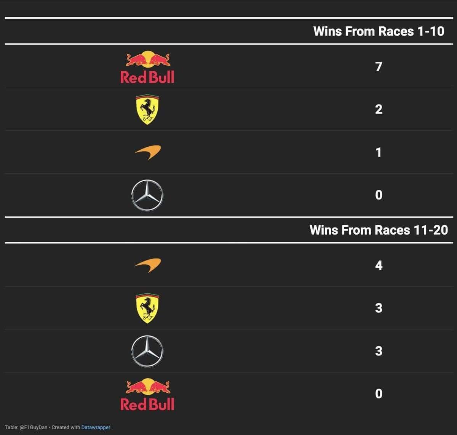The width and height of the screenshot is (457, 435).
Task: Click the Wins From Races 1-10 header
Action: pos(379,31)
